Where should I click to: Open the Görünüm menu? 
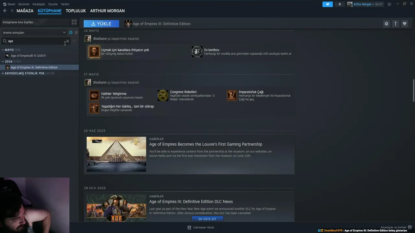[24, 4]
